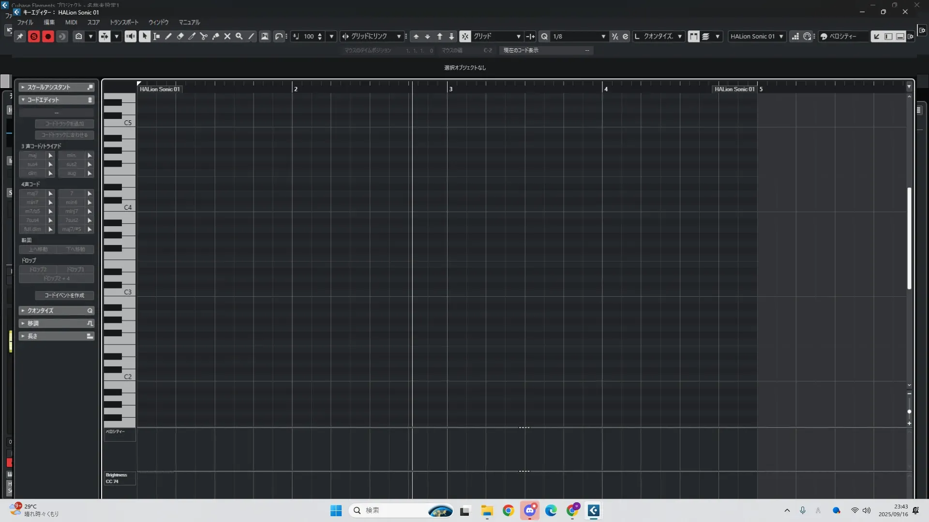Open the MIDI menu
Image resolution: width=929 pixels, height=522 pixels.
pos(71,22)
